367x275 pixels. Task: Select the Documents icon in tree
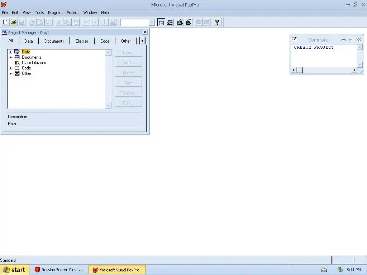pyautogui.click(x=17, y=57)
